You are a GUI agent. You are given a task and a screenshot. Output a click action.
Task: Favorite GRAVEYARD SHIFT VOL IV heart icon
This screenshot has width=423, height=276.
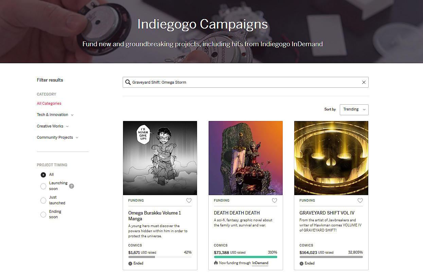[x=360, y=201]
